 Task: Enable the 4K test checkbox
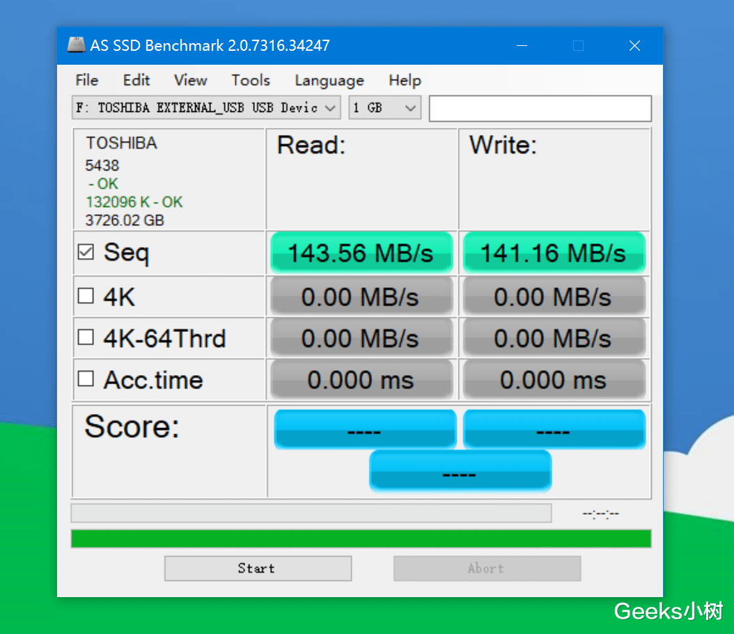point(86,296)
